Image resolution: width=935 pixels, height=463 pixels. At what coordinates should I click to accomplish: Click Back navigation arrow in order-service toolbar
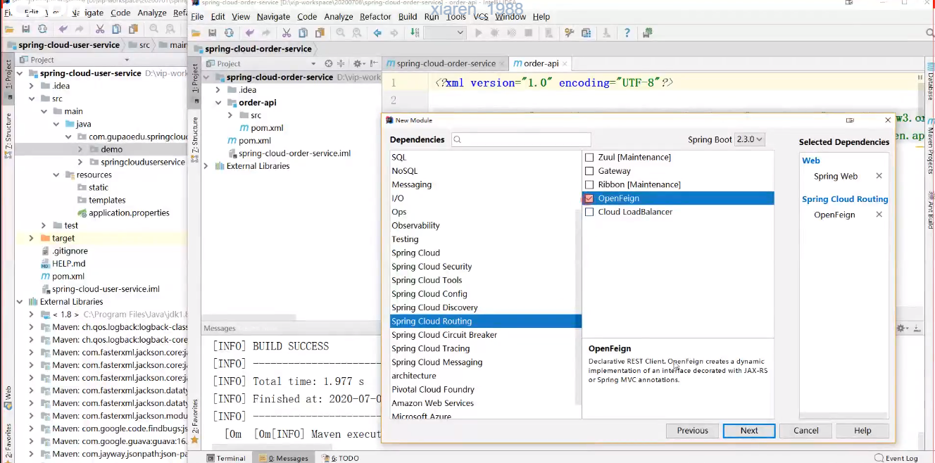377,33
